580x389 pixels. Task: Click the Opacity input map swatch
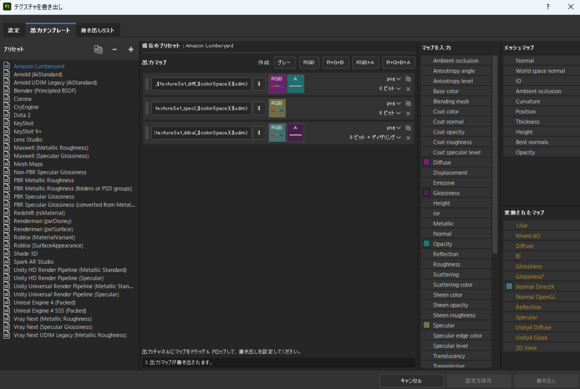(x=427, y=244)
